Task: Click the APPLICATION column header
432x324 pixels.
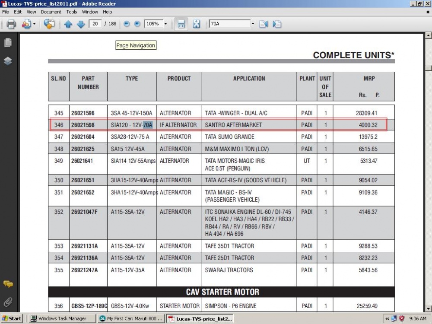Action: [x=249, y=79]
